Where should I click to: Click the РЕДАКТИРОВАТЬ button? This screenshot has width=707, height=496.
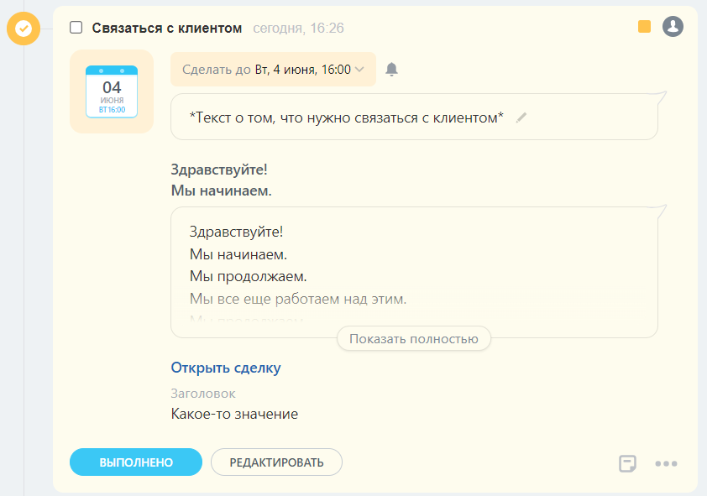point(276,462)
